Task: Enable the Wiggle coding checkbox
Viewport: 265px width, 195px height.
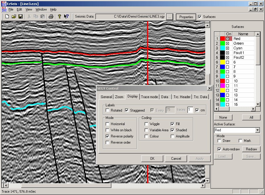Action: coord(146,124)
